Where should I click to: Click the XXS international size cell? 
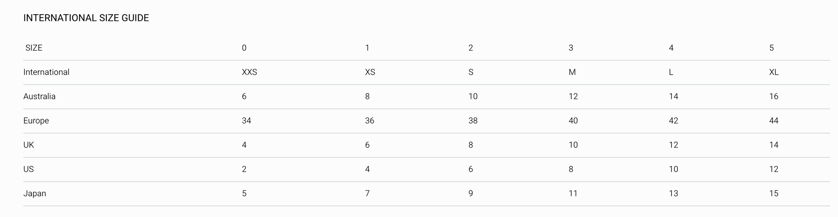click(249, 72)
